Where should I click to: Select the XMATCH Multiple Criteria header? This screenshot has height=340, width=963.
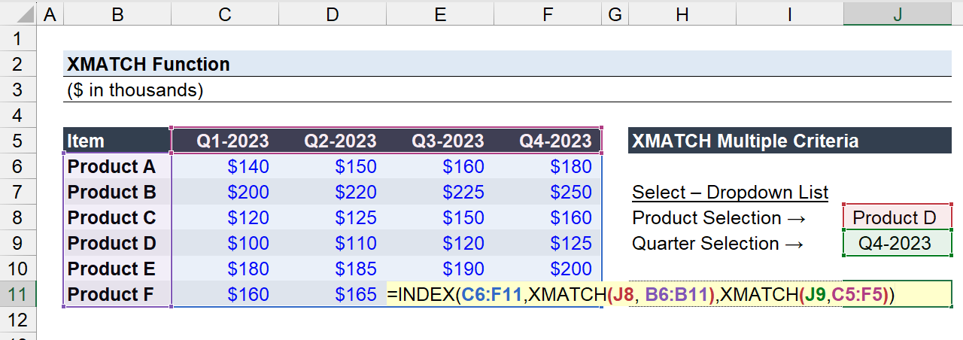(x=790, y=141)
